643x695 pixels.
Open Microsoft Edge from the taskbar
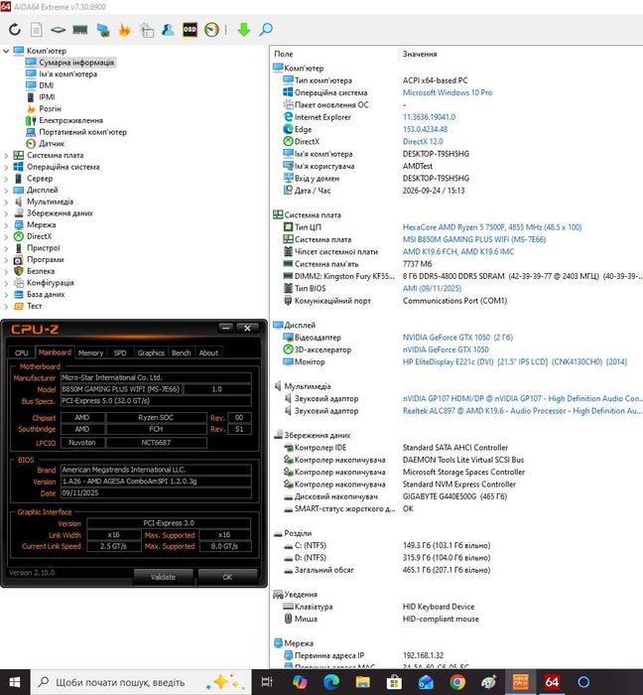pyautogui.click(x=330, y=682)
